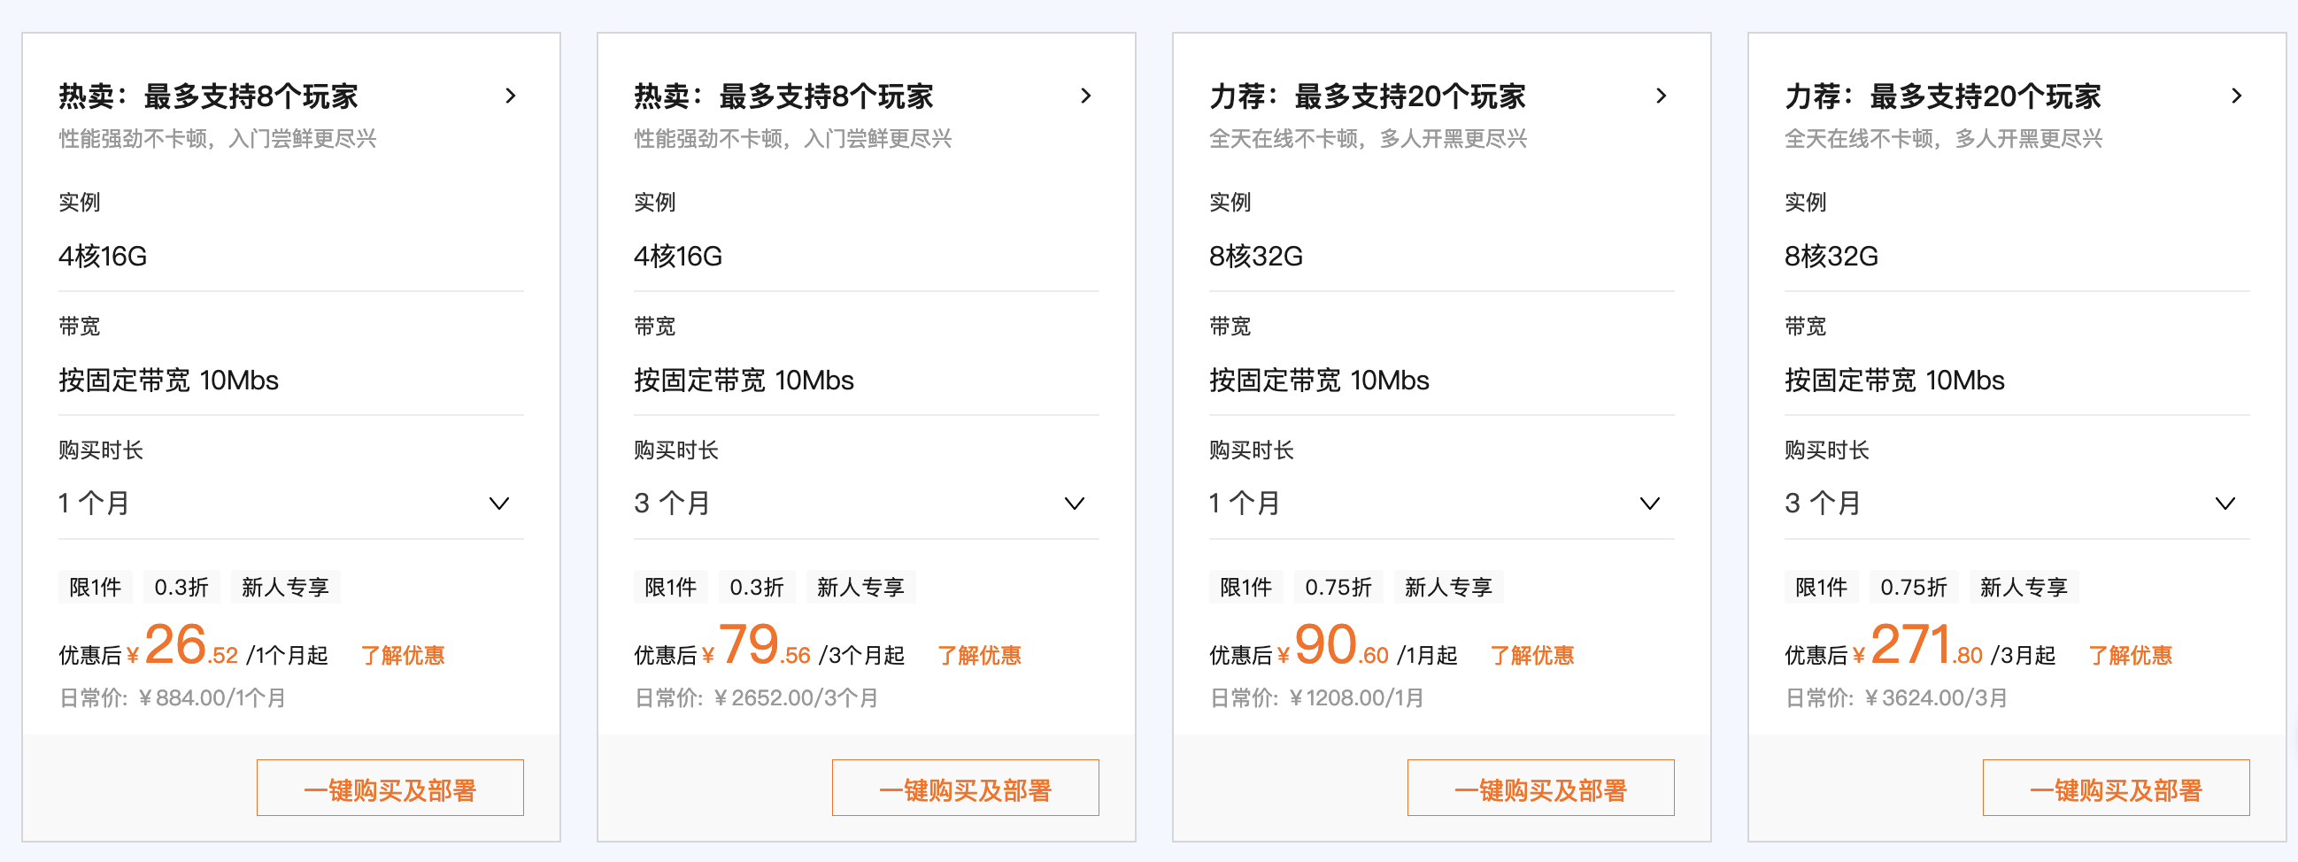2298x862 pixels.
Task: Click 一键购买及部署 for the ¥271.80 plan
Action: coord(2116,789)
